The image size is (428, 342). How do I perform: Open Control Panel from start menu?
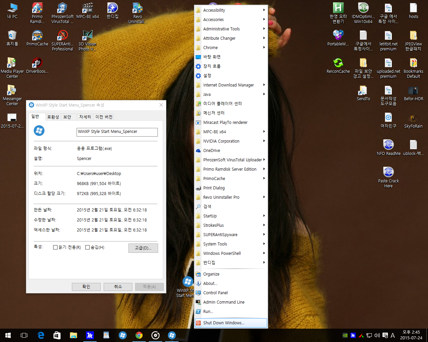(231, 293)
